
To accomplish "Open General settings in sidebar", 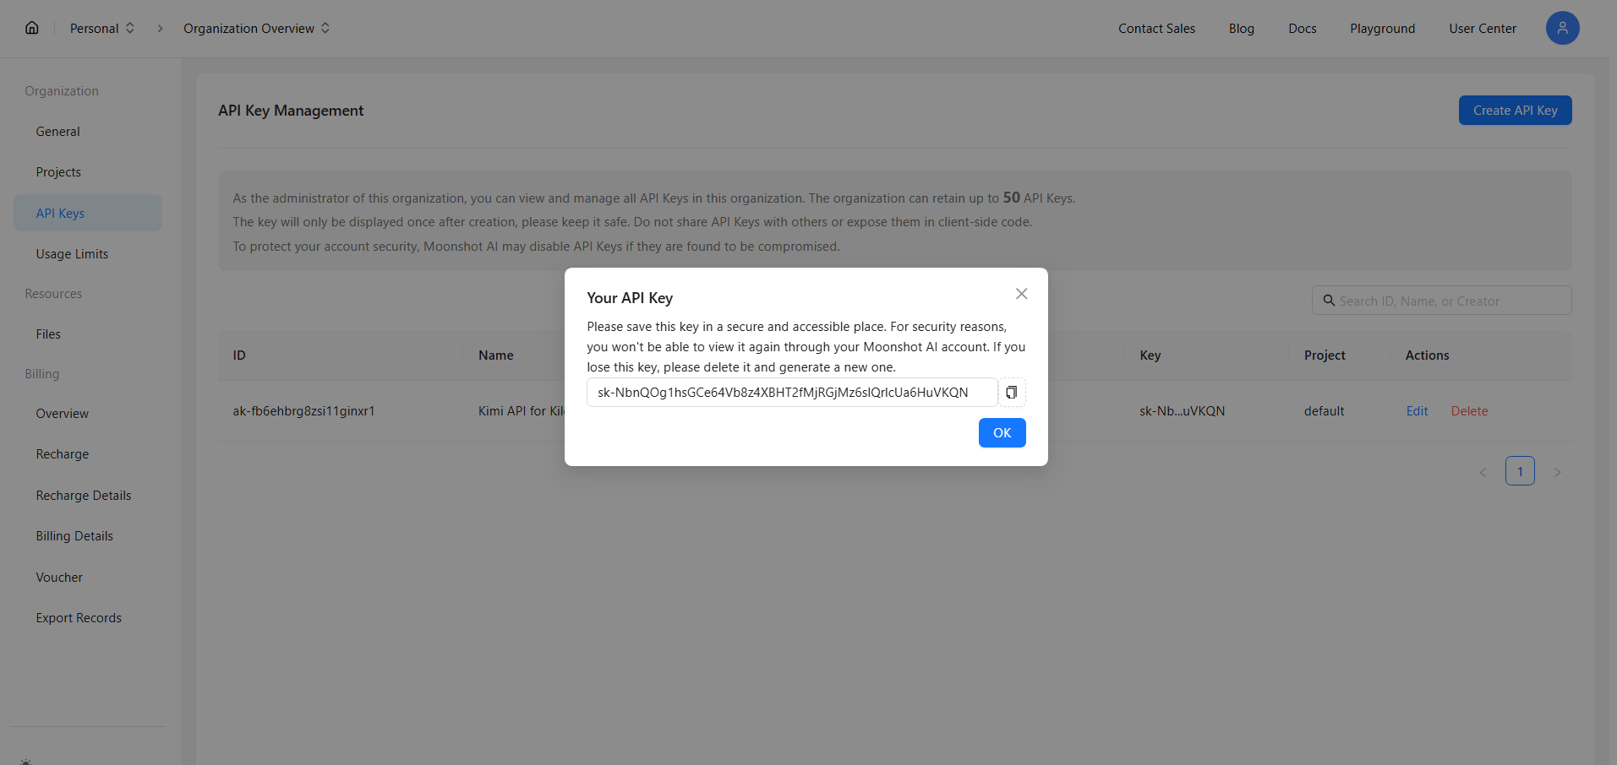I will click(88, 132).
